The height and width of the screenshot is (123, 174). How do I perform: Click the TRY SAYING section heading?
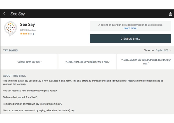pos(10,50)
